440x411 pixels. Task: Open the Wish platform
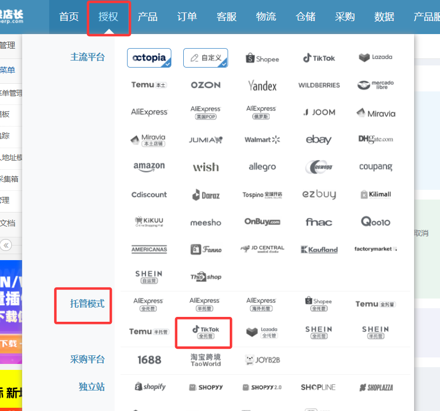click(x=206, y=167)
